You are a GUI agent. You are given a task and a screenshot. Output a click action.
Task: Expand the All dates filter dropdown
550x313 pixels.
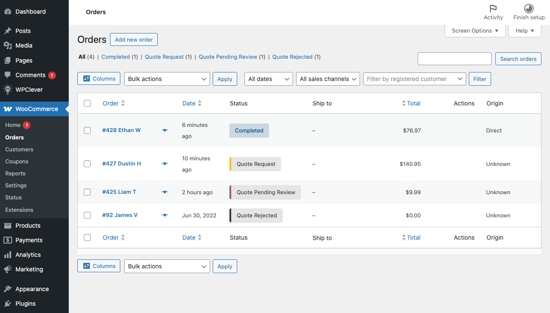269,79
